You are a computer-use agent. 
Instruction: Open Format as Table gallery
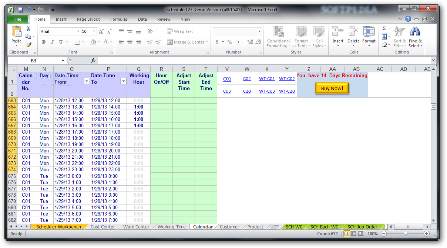[301, 37]
